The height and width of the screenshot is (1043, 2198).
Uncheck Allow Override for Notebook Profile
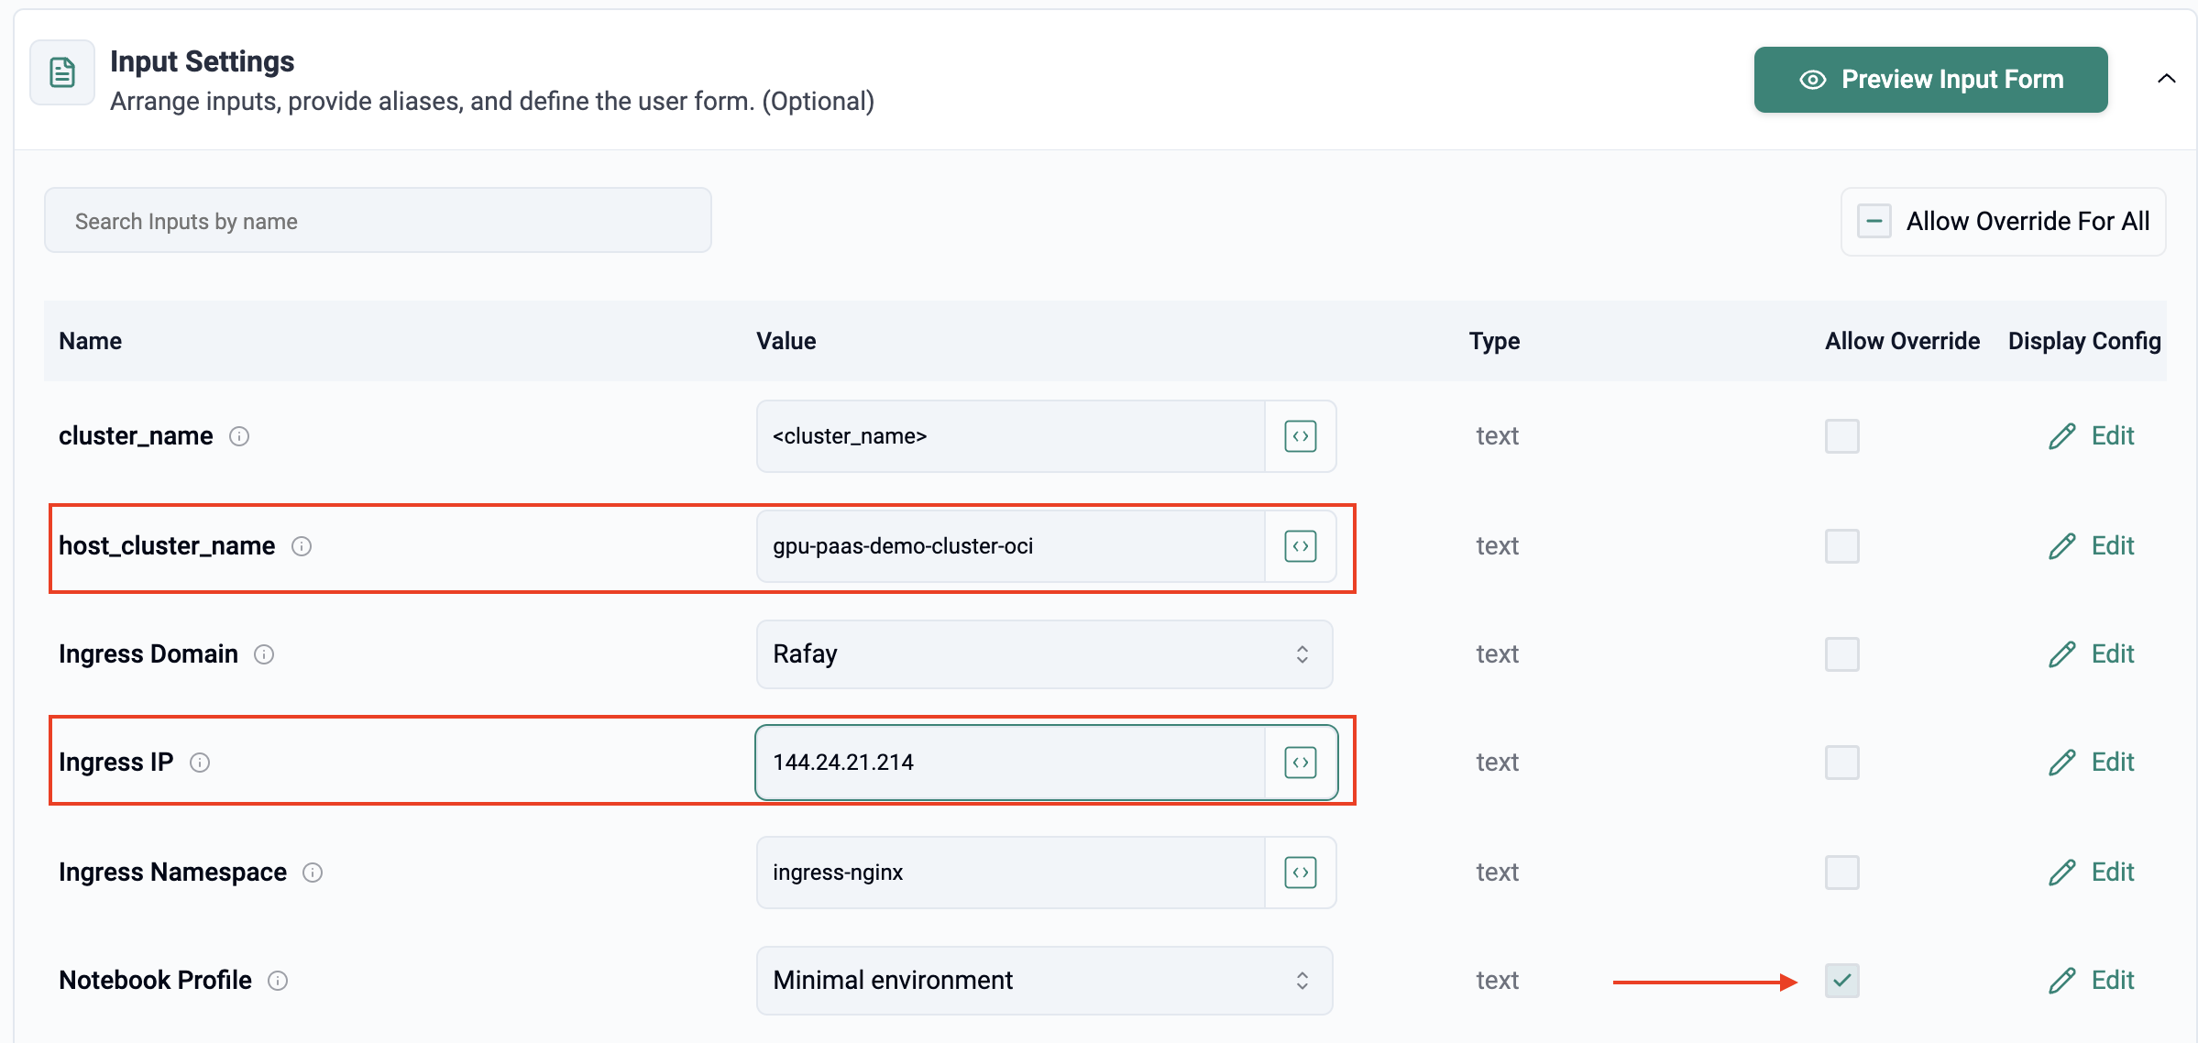tap(1841, 981)
